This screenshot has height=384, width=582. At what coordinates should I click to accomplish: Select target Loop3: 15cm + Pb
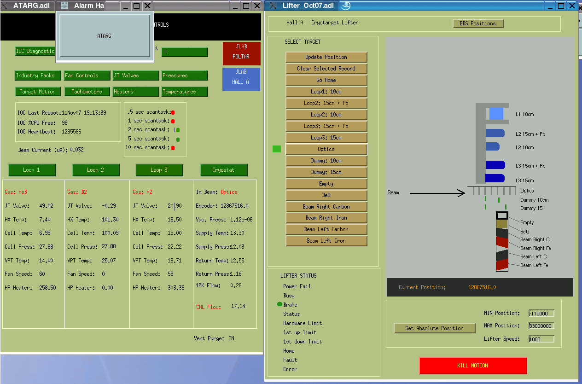pyautogui.click(x=326, y=126)
